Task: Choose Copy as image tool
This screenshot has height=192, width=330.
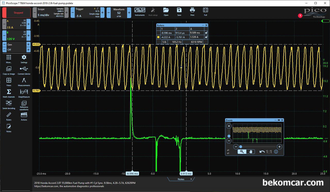Action: pos(9,70)
